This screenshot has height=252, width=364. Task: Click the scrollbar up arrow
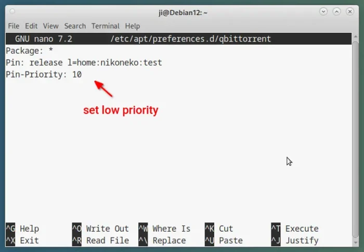pos(355,37)
